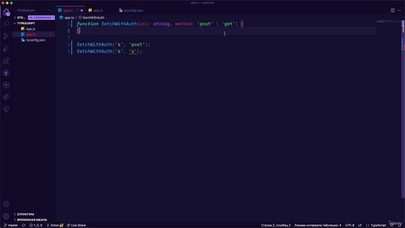Switch to the tsconfig.json editor tab
Viewport: 405px width, 228px height.
(134, 11)
